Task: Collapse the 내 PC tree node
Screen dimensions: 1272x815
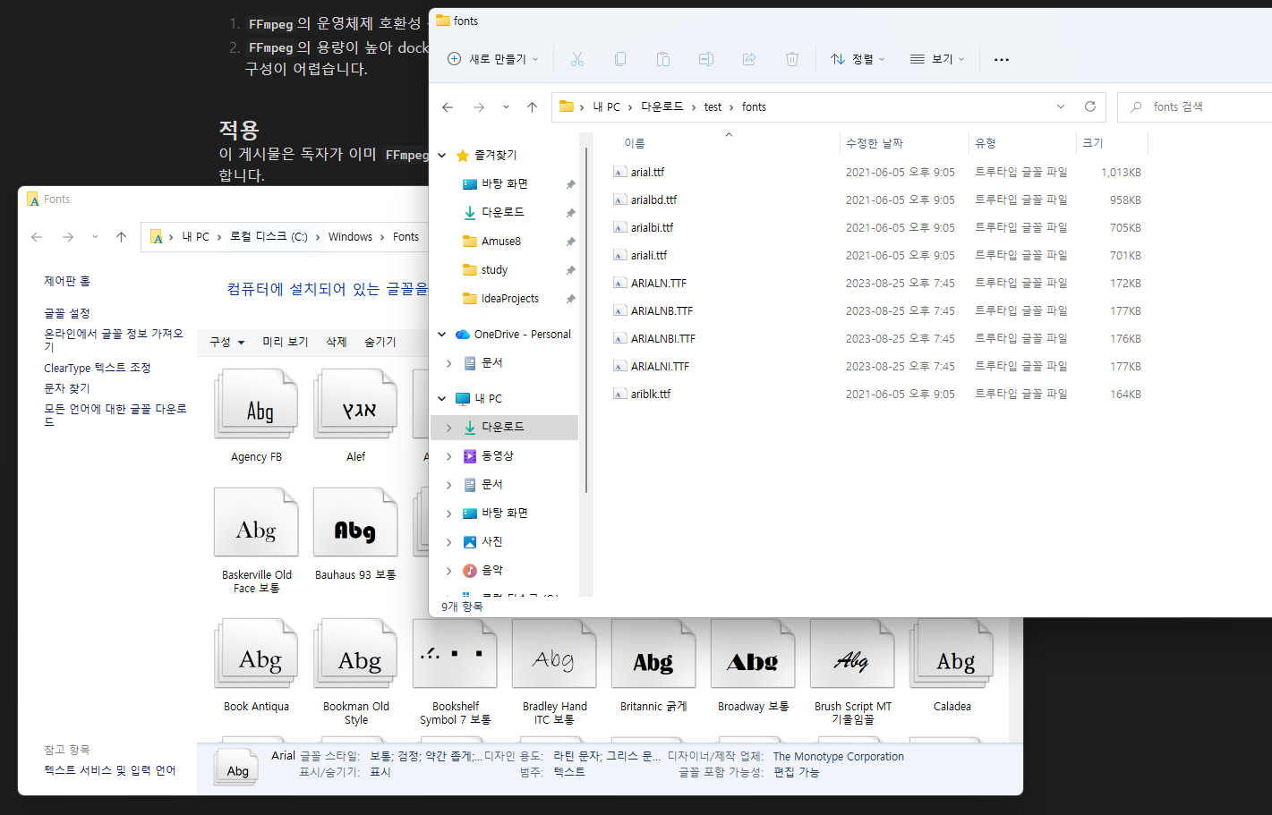Action: click(442, 399)
